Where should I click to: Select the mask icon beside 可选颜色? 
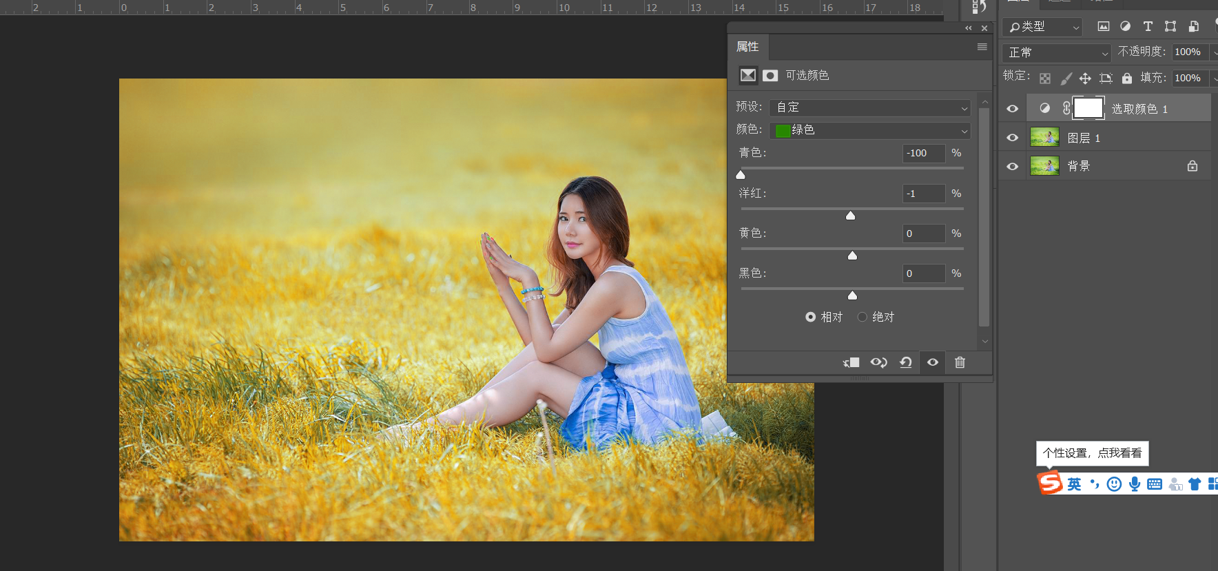coord(770,75)
